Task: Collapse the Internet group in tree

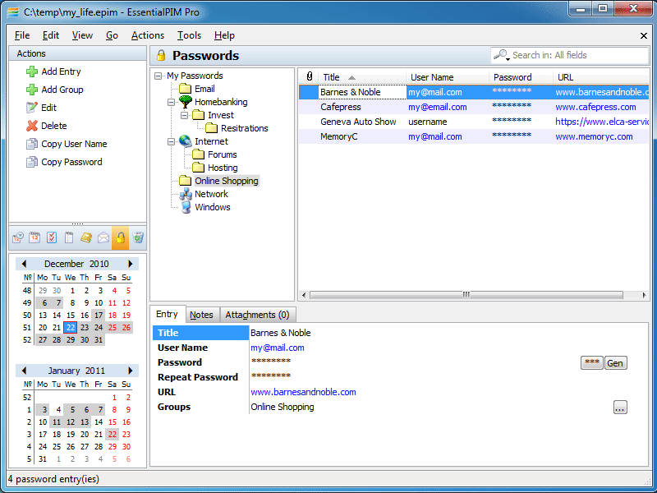Action: pos(172,141)
